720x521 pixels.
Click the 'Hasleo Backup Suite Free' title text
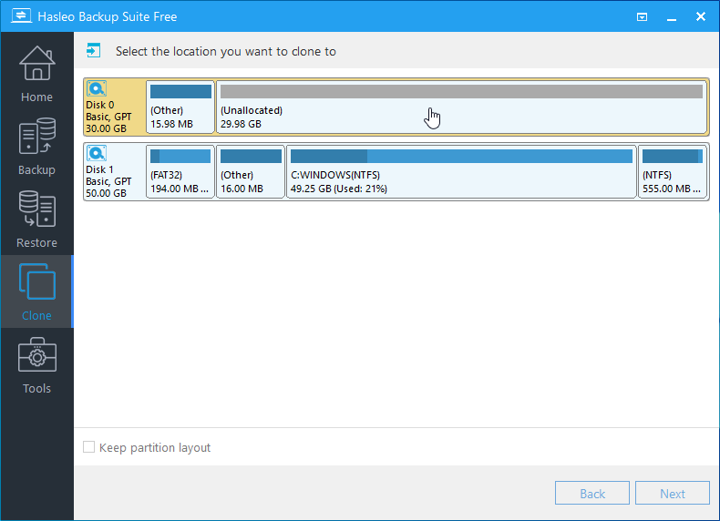pos(108,17)
